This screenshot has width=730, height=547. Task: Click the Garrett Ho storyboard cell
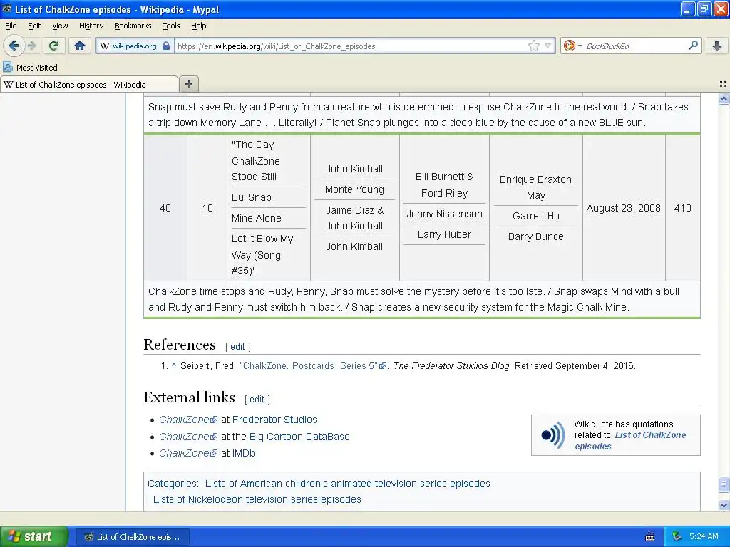536,216
